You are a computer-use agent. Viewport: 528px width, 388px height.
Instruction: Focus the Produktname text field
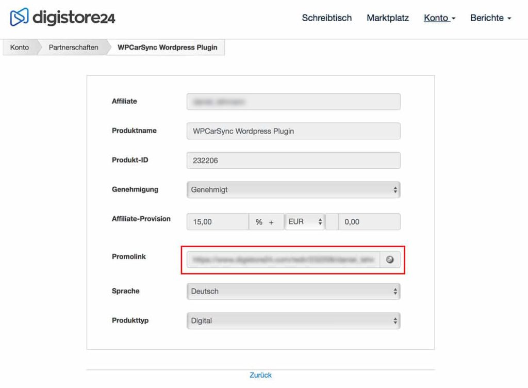coord(293,131)
